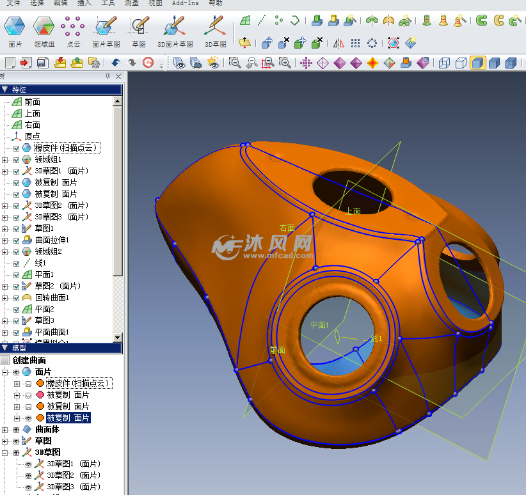Open the Add-Ins menu

pyautogui.click(x=185, y=3)
